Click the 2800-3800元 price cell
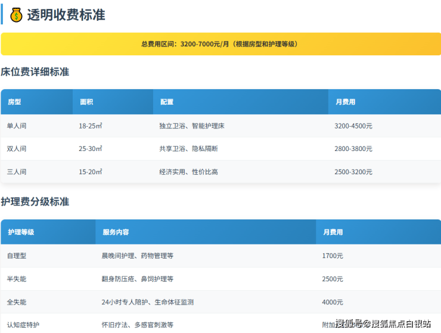This screenshot has height=333, width=441. 353,149
